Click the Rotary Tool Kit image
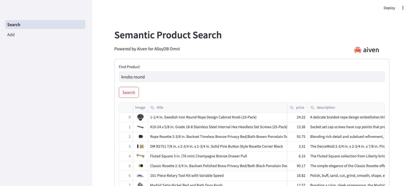 tap(140, 176)
